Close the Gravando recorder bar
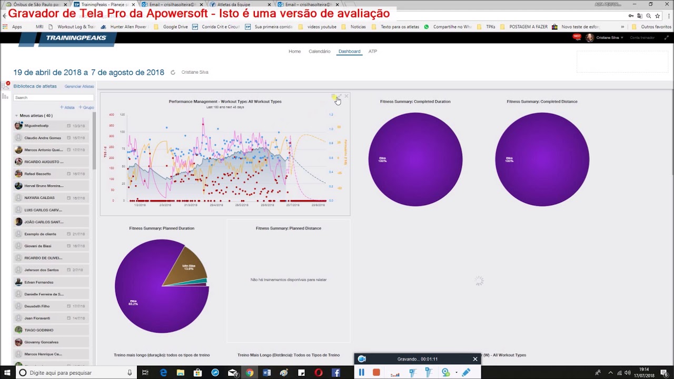Viewport: 674px width, 379px height. coord(475,359)
